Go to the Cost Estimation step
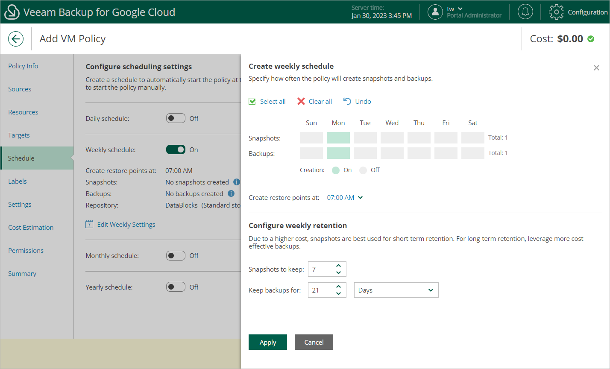The height and width of the screenshot is (369, 610). pyautogui.click(x=31, y=228)
